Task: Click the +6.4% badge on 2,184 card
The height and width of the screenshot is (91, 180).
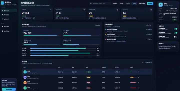Action: (24, 16)
